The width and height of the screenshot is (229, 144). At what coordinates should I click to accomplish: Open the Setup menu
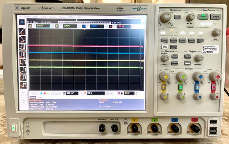coord(36,17)
